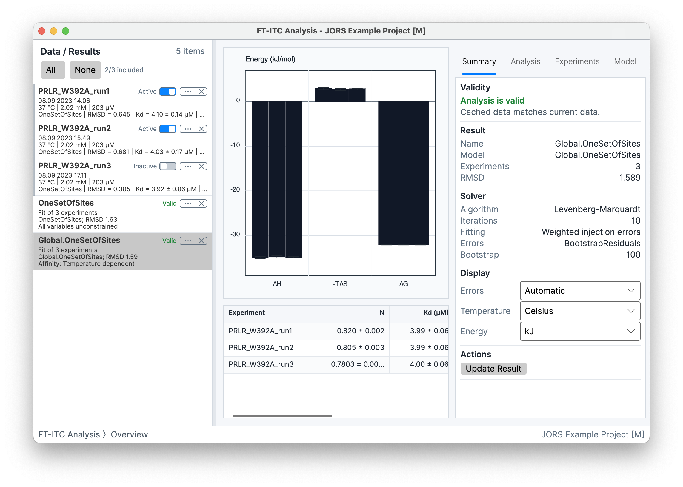
Task: Click N value 0.820 ± 0.002
Action: [x=361, y=331]
